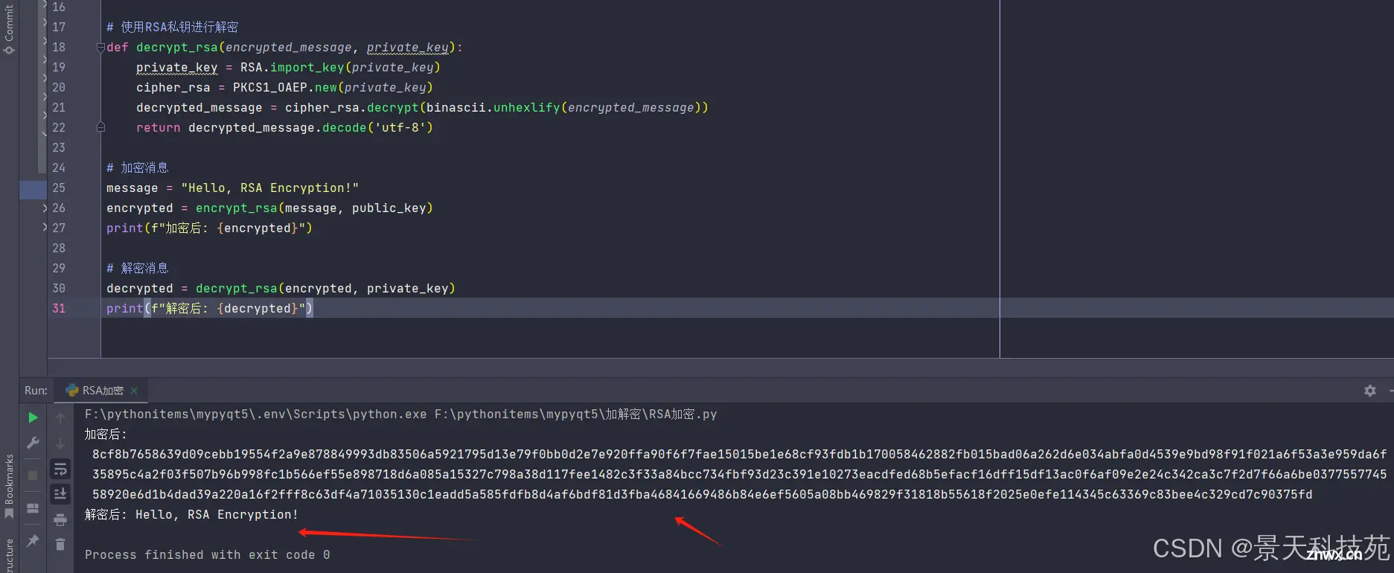Click the string "Hello, RSA Encryption!" on line 25
1394x573 pixels.
[270, 188]
